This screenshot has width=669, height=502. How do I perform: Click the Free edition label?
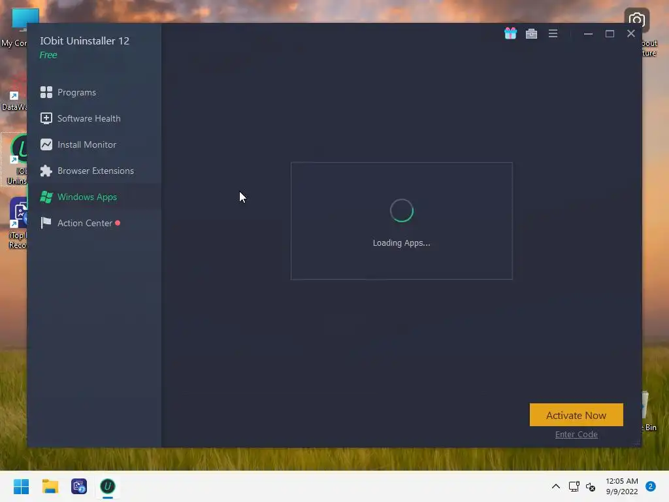click(48, 55)
